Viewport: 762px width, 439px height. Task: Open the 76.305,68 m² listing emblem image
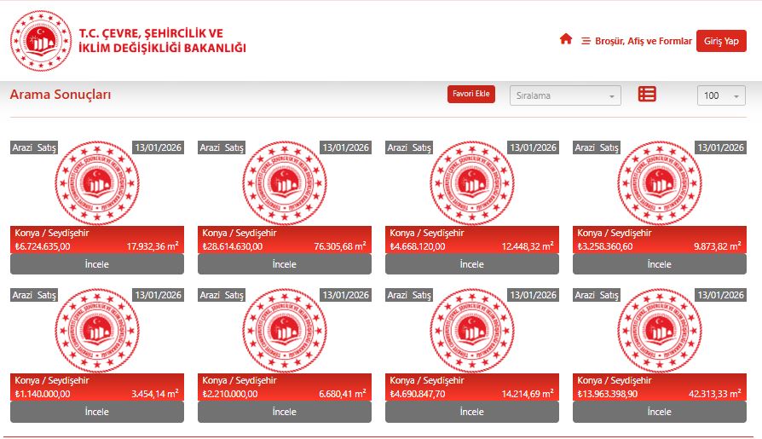285,182
